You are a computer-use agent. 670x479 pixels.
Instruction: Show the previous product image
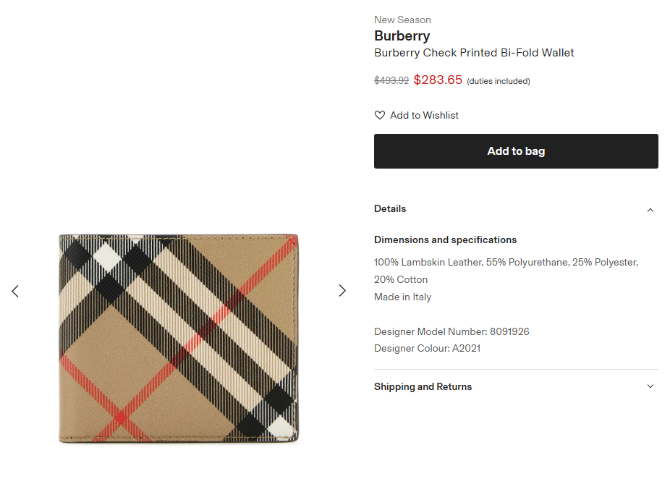tap(15, 291)
